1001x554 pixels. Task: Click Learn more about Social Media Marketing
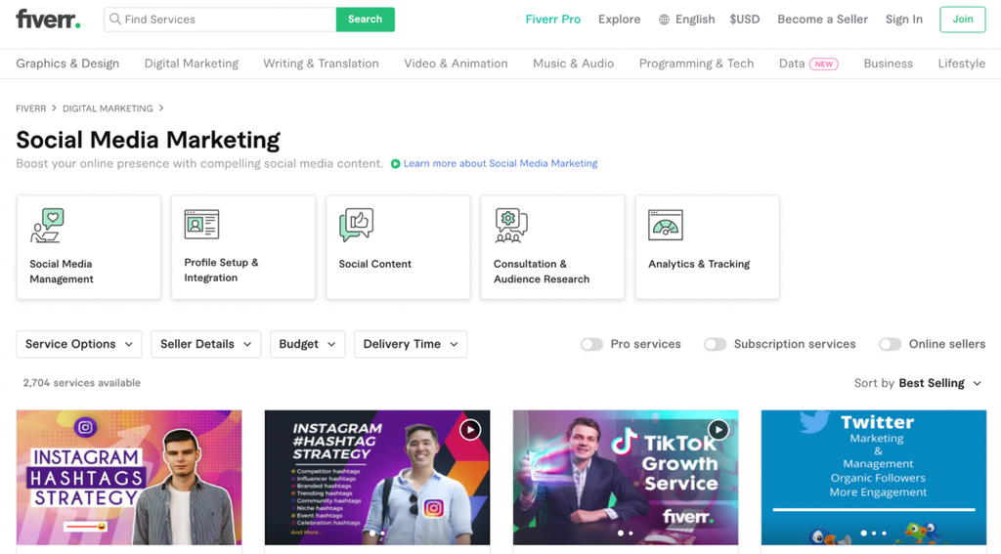coord(500,163)
